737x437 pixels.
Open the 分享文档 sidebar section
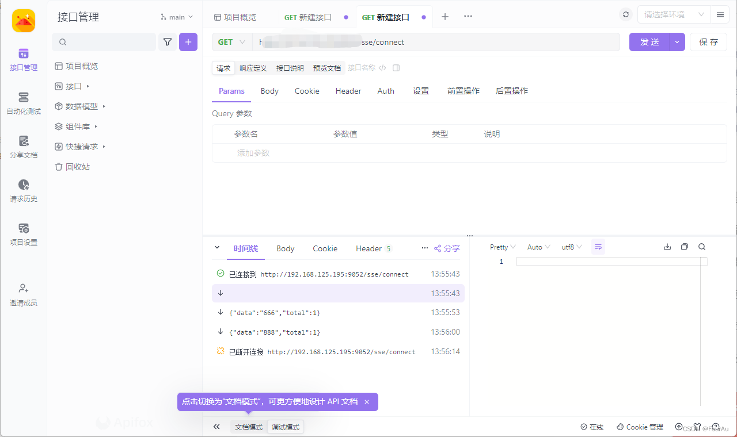click(x=24, y=147)
